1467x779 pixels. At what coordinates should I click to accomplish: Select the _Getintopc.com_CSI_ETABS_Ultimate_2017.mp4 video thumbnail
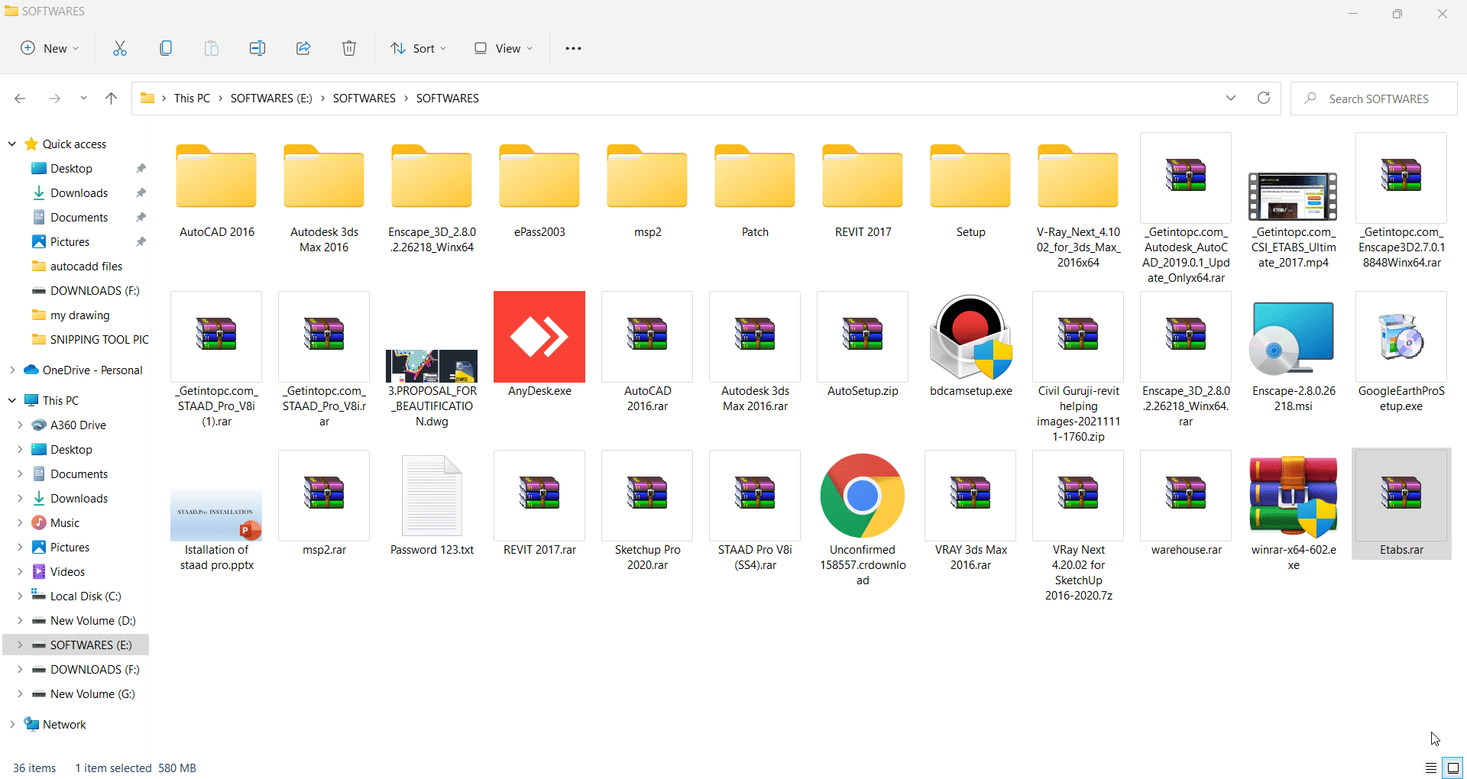pos(1293,196)
